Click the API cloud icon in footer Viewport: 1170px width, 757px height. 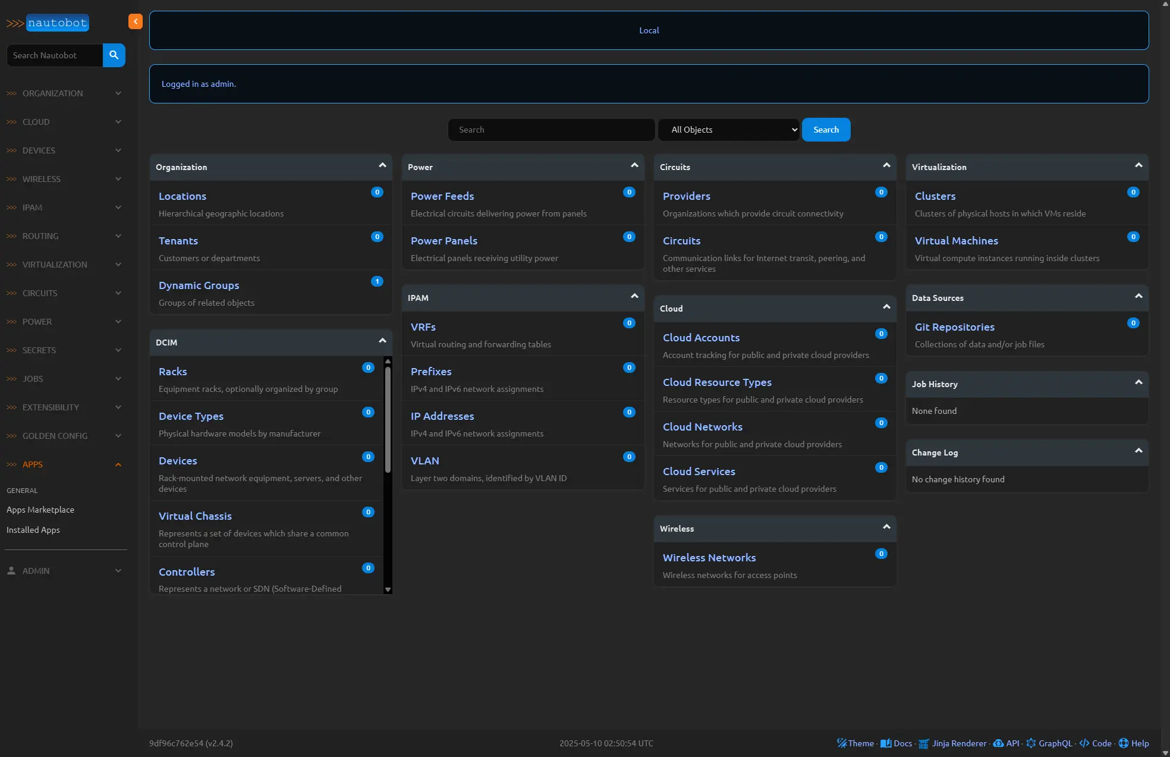tap(998, 743)
